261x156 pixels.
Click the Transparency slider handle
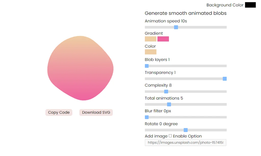(x=225, y=79)
